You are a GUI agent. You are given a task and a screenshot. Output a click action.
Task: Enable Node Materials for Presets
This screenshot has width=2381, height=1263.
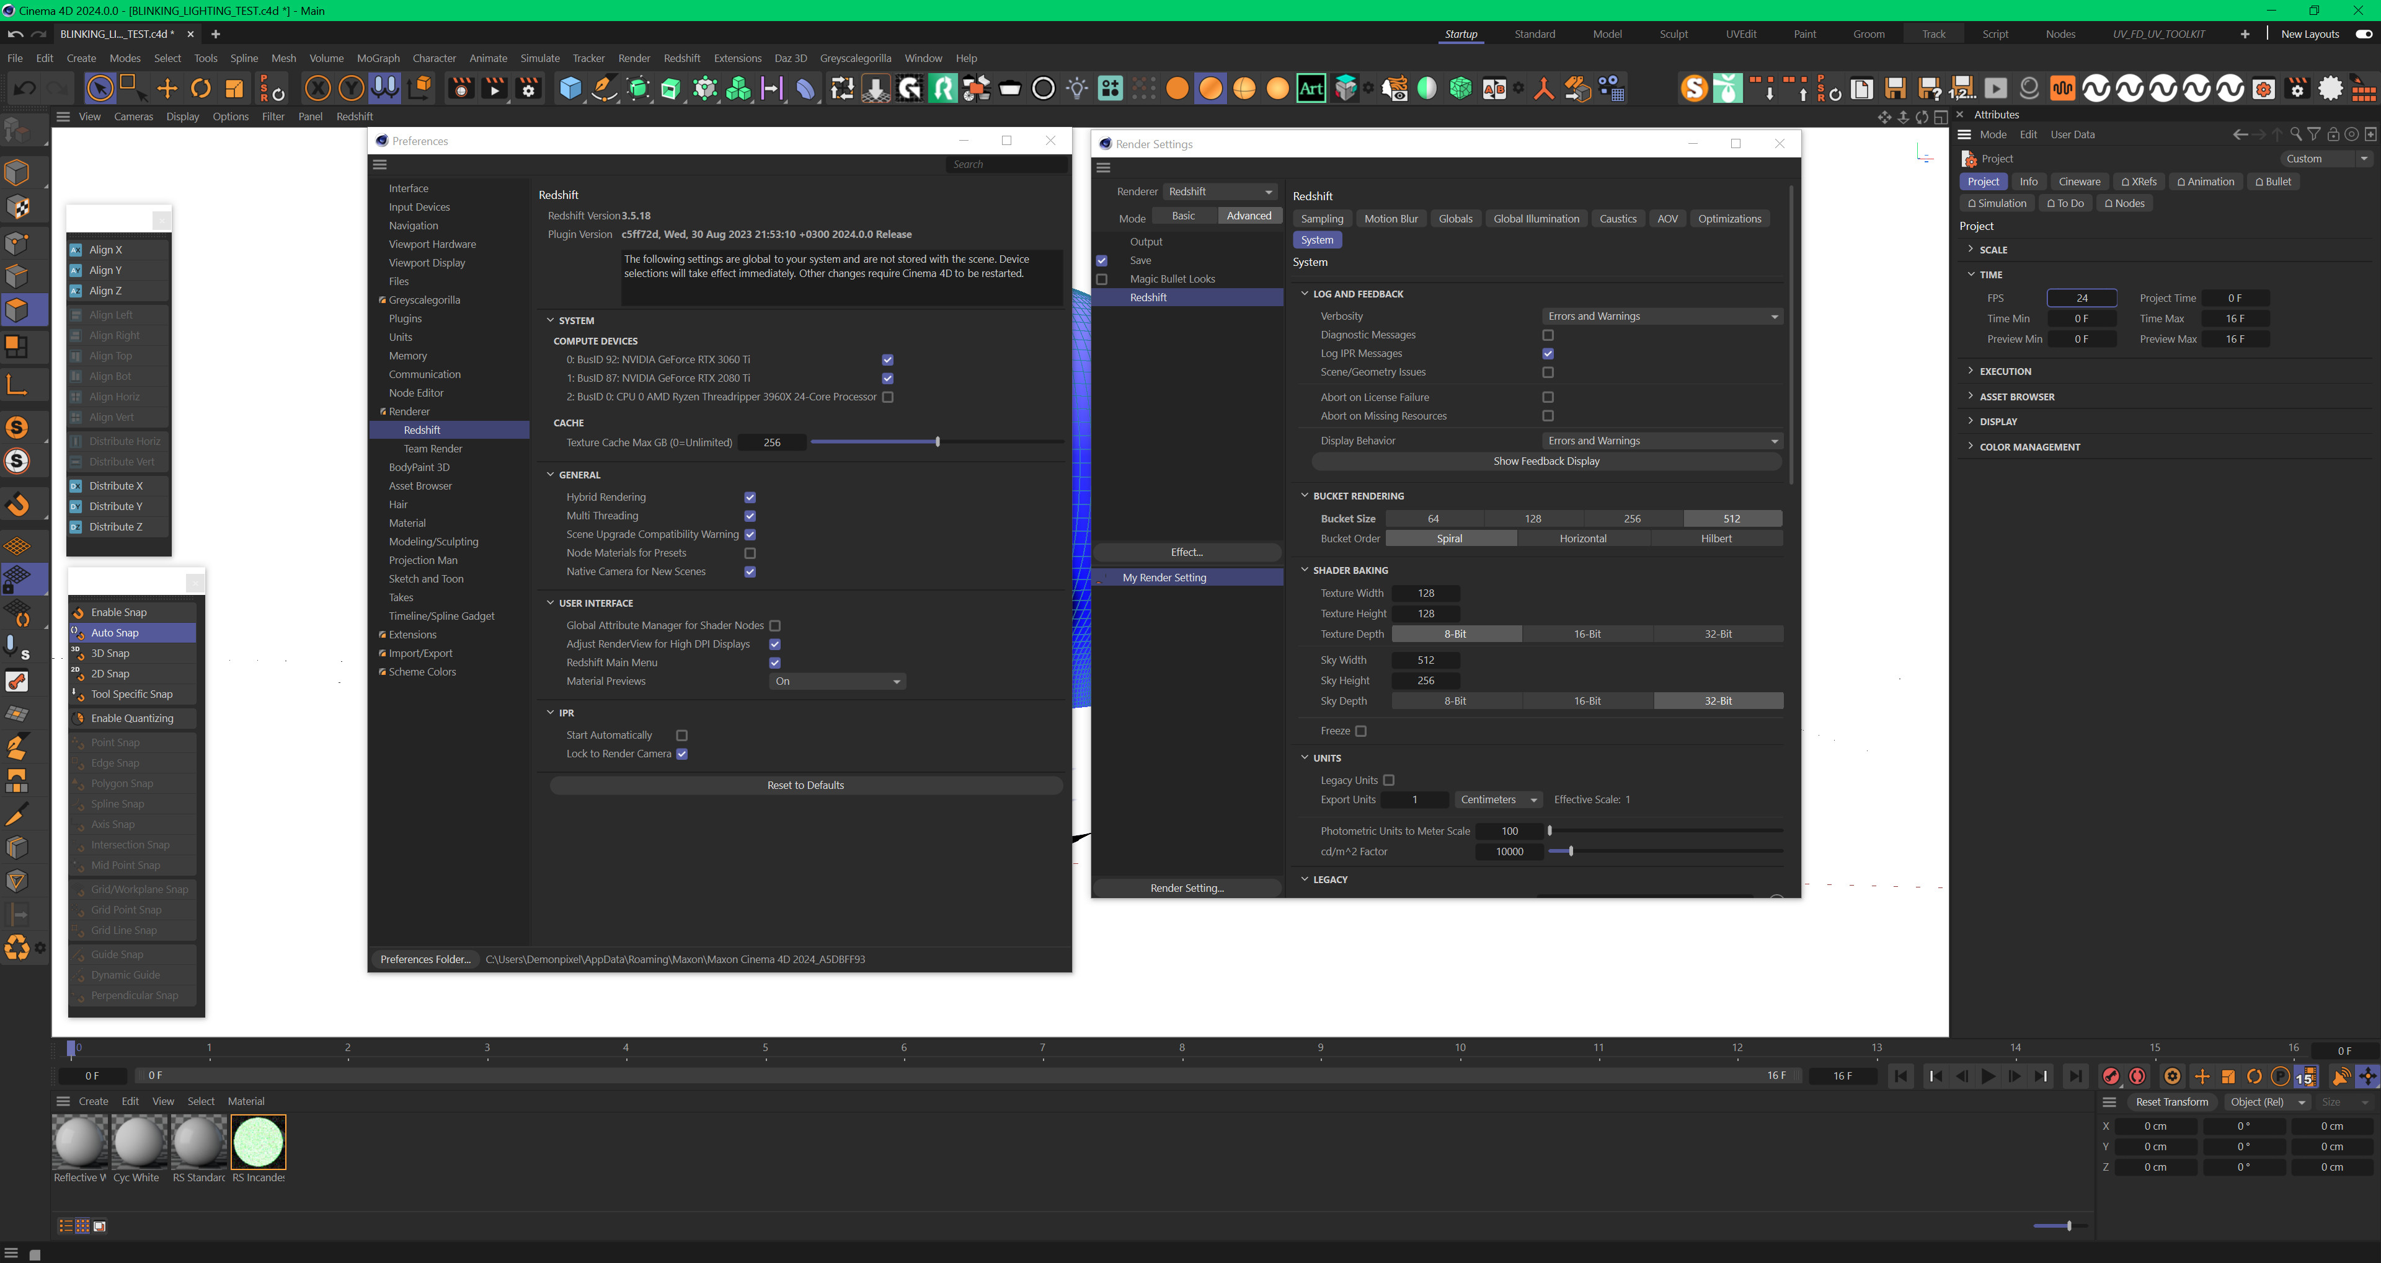click(750, 553)
